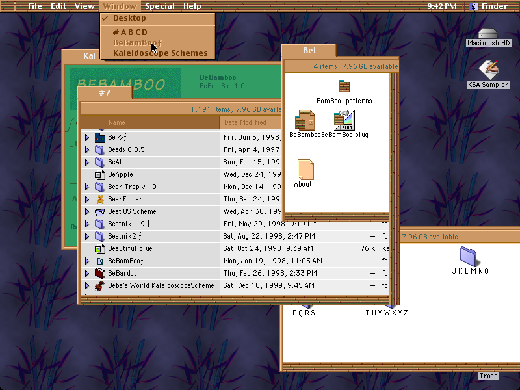Expand the BeBardot disclosure triangle
The height and width of the screenshot is (390, 520).
click(87, 273)
